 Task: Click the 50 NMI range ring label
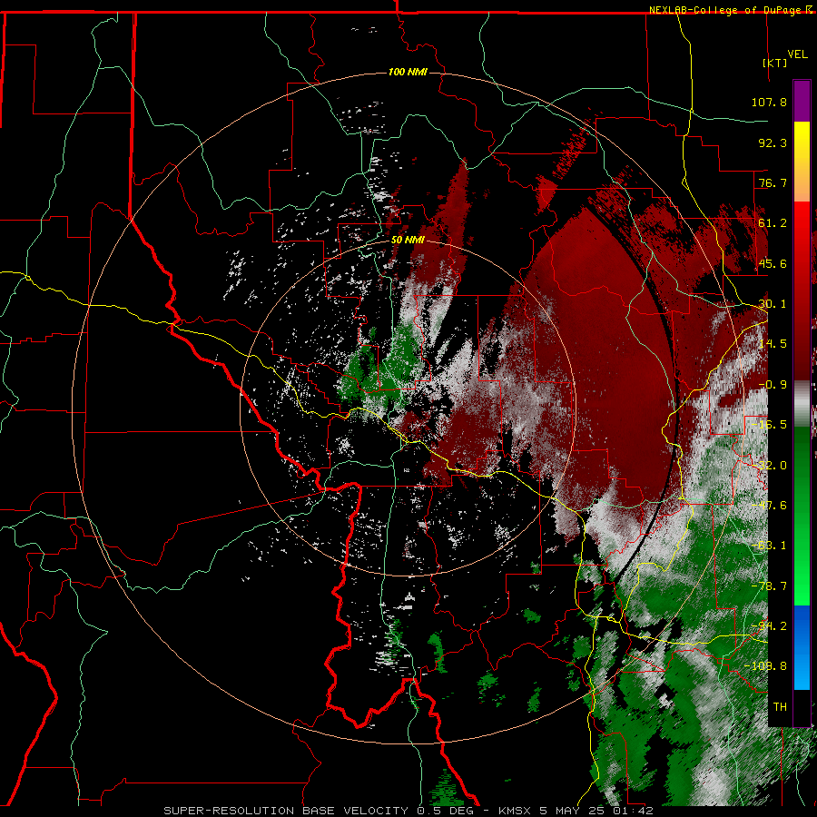tap(408, 241)
